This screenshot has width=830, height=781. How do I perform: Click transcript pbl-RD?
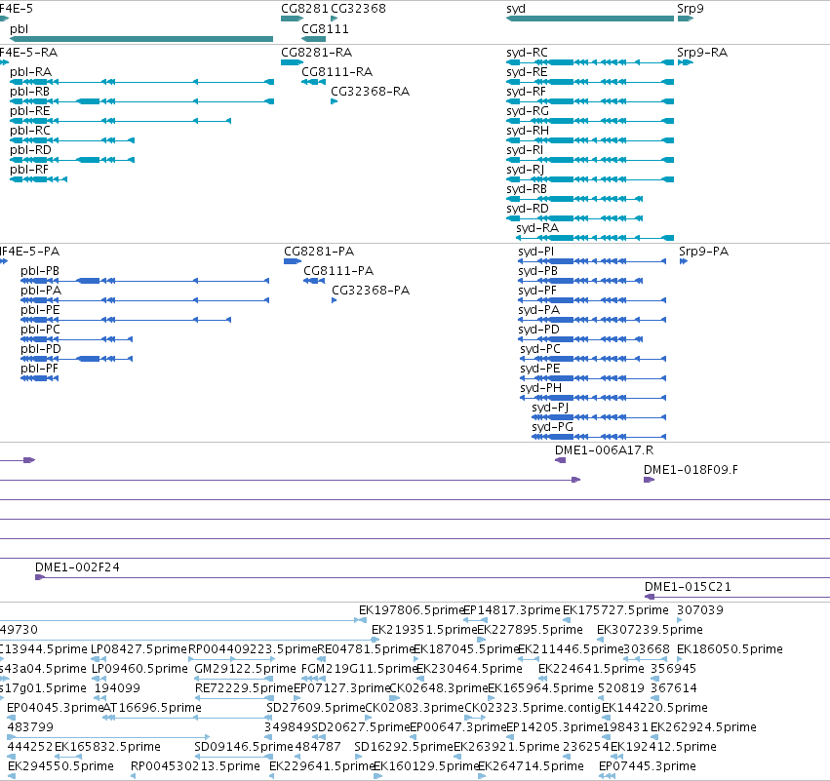pos(72,160)
